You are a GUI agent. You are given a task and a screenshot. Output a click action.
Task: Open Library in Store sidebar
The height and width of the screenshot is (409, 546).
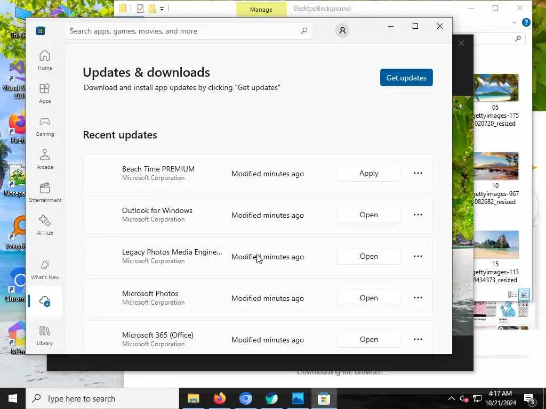tap(45, 336)
